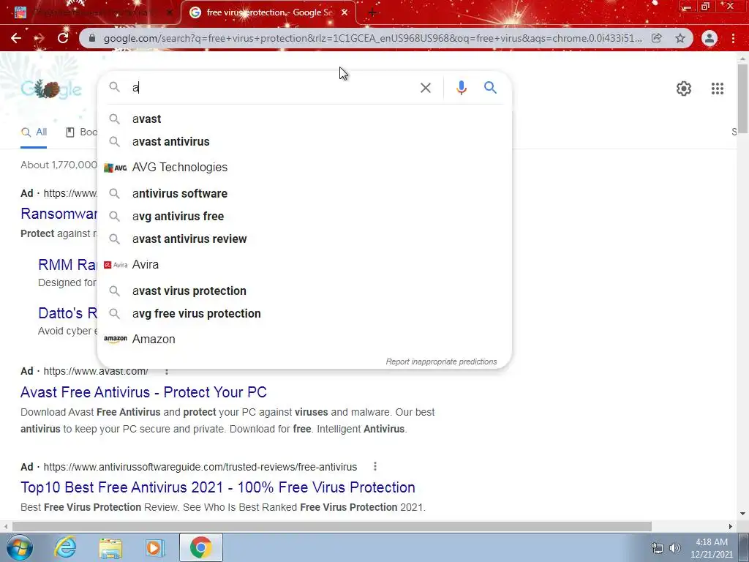Select the Amazon suggestion
The image size is (749, 562).
(x=304, y=340)
